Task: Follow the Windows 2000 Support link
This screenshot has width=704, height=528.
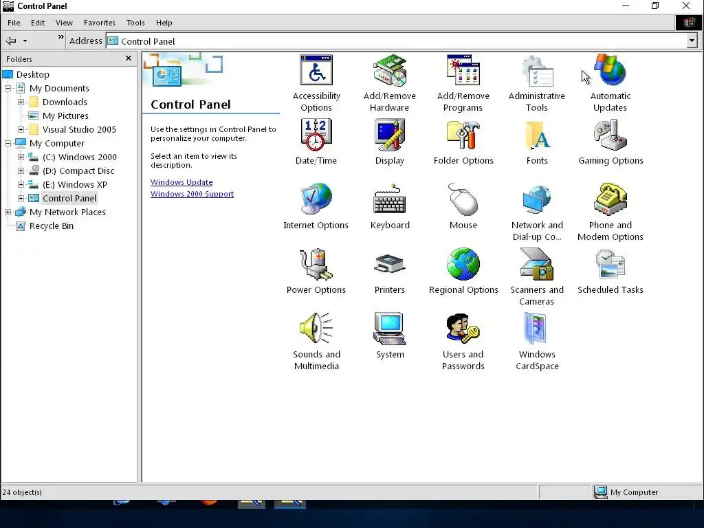Action: [192, 194]
